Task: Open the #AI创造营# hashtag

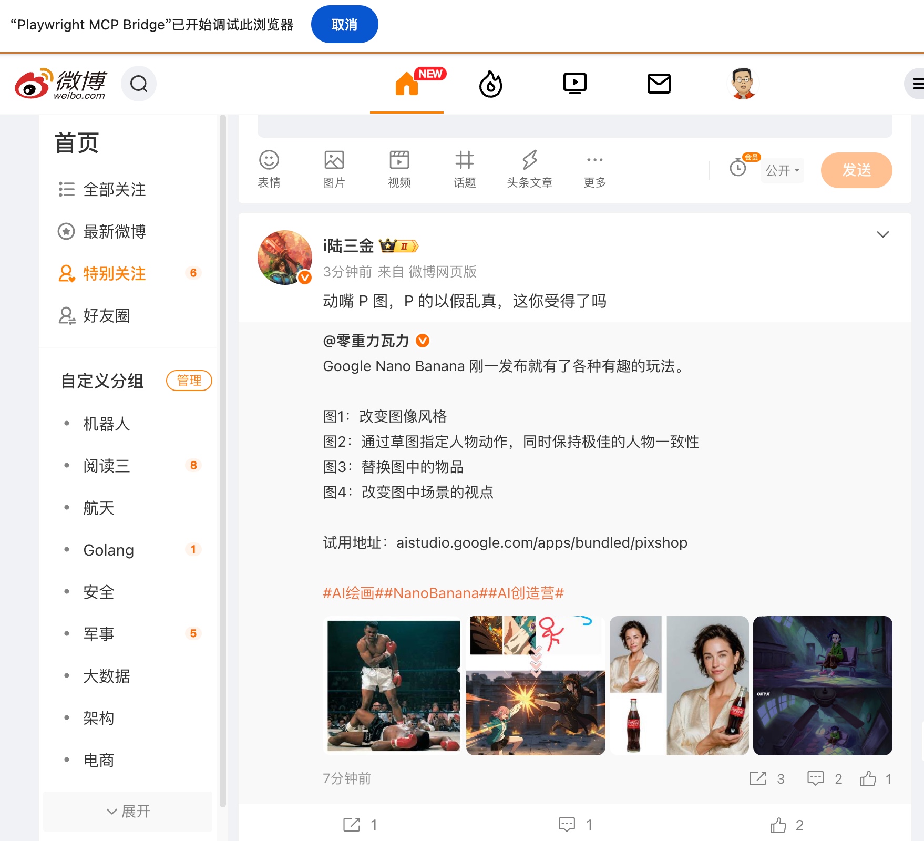Action: point(527,593)
